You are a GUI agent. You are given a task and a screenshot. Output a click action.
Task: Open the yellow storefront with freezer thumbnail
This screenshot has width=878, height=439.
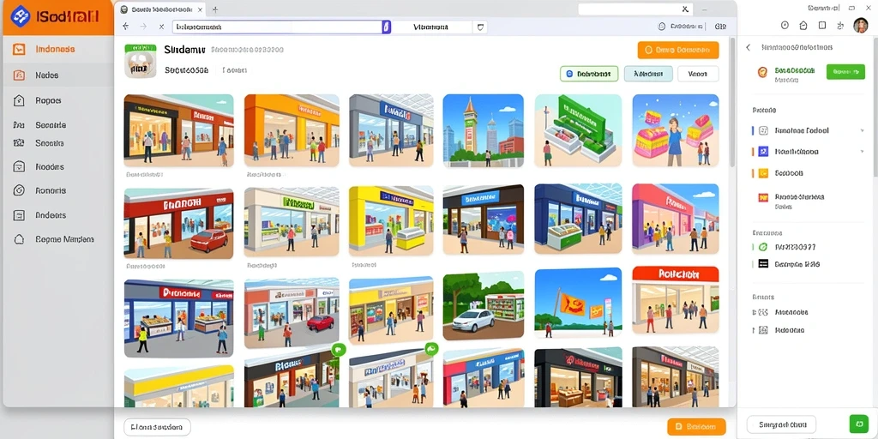pos(391,220)
